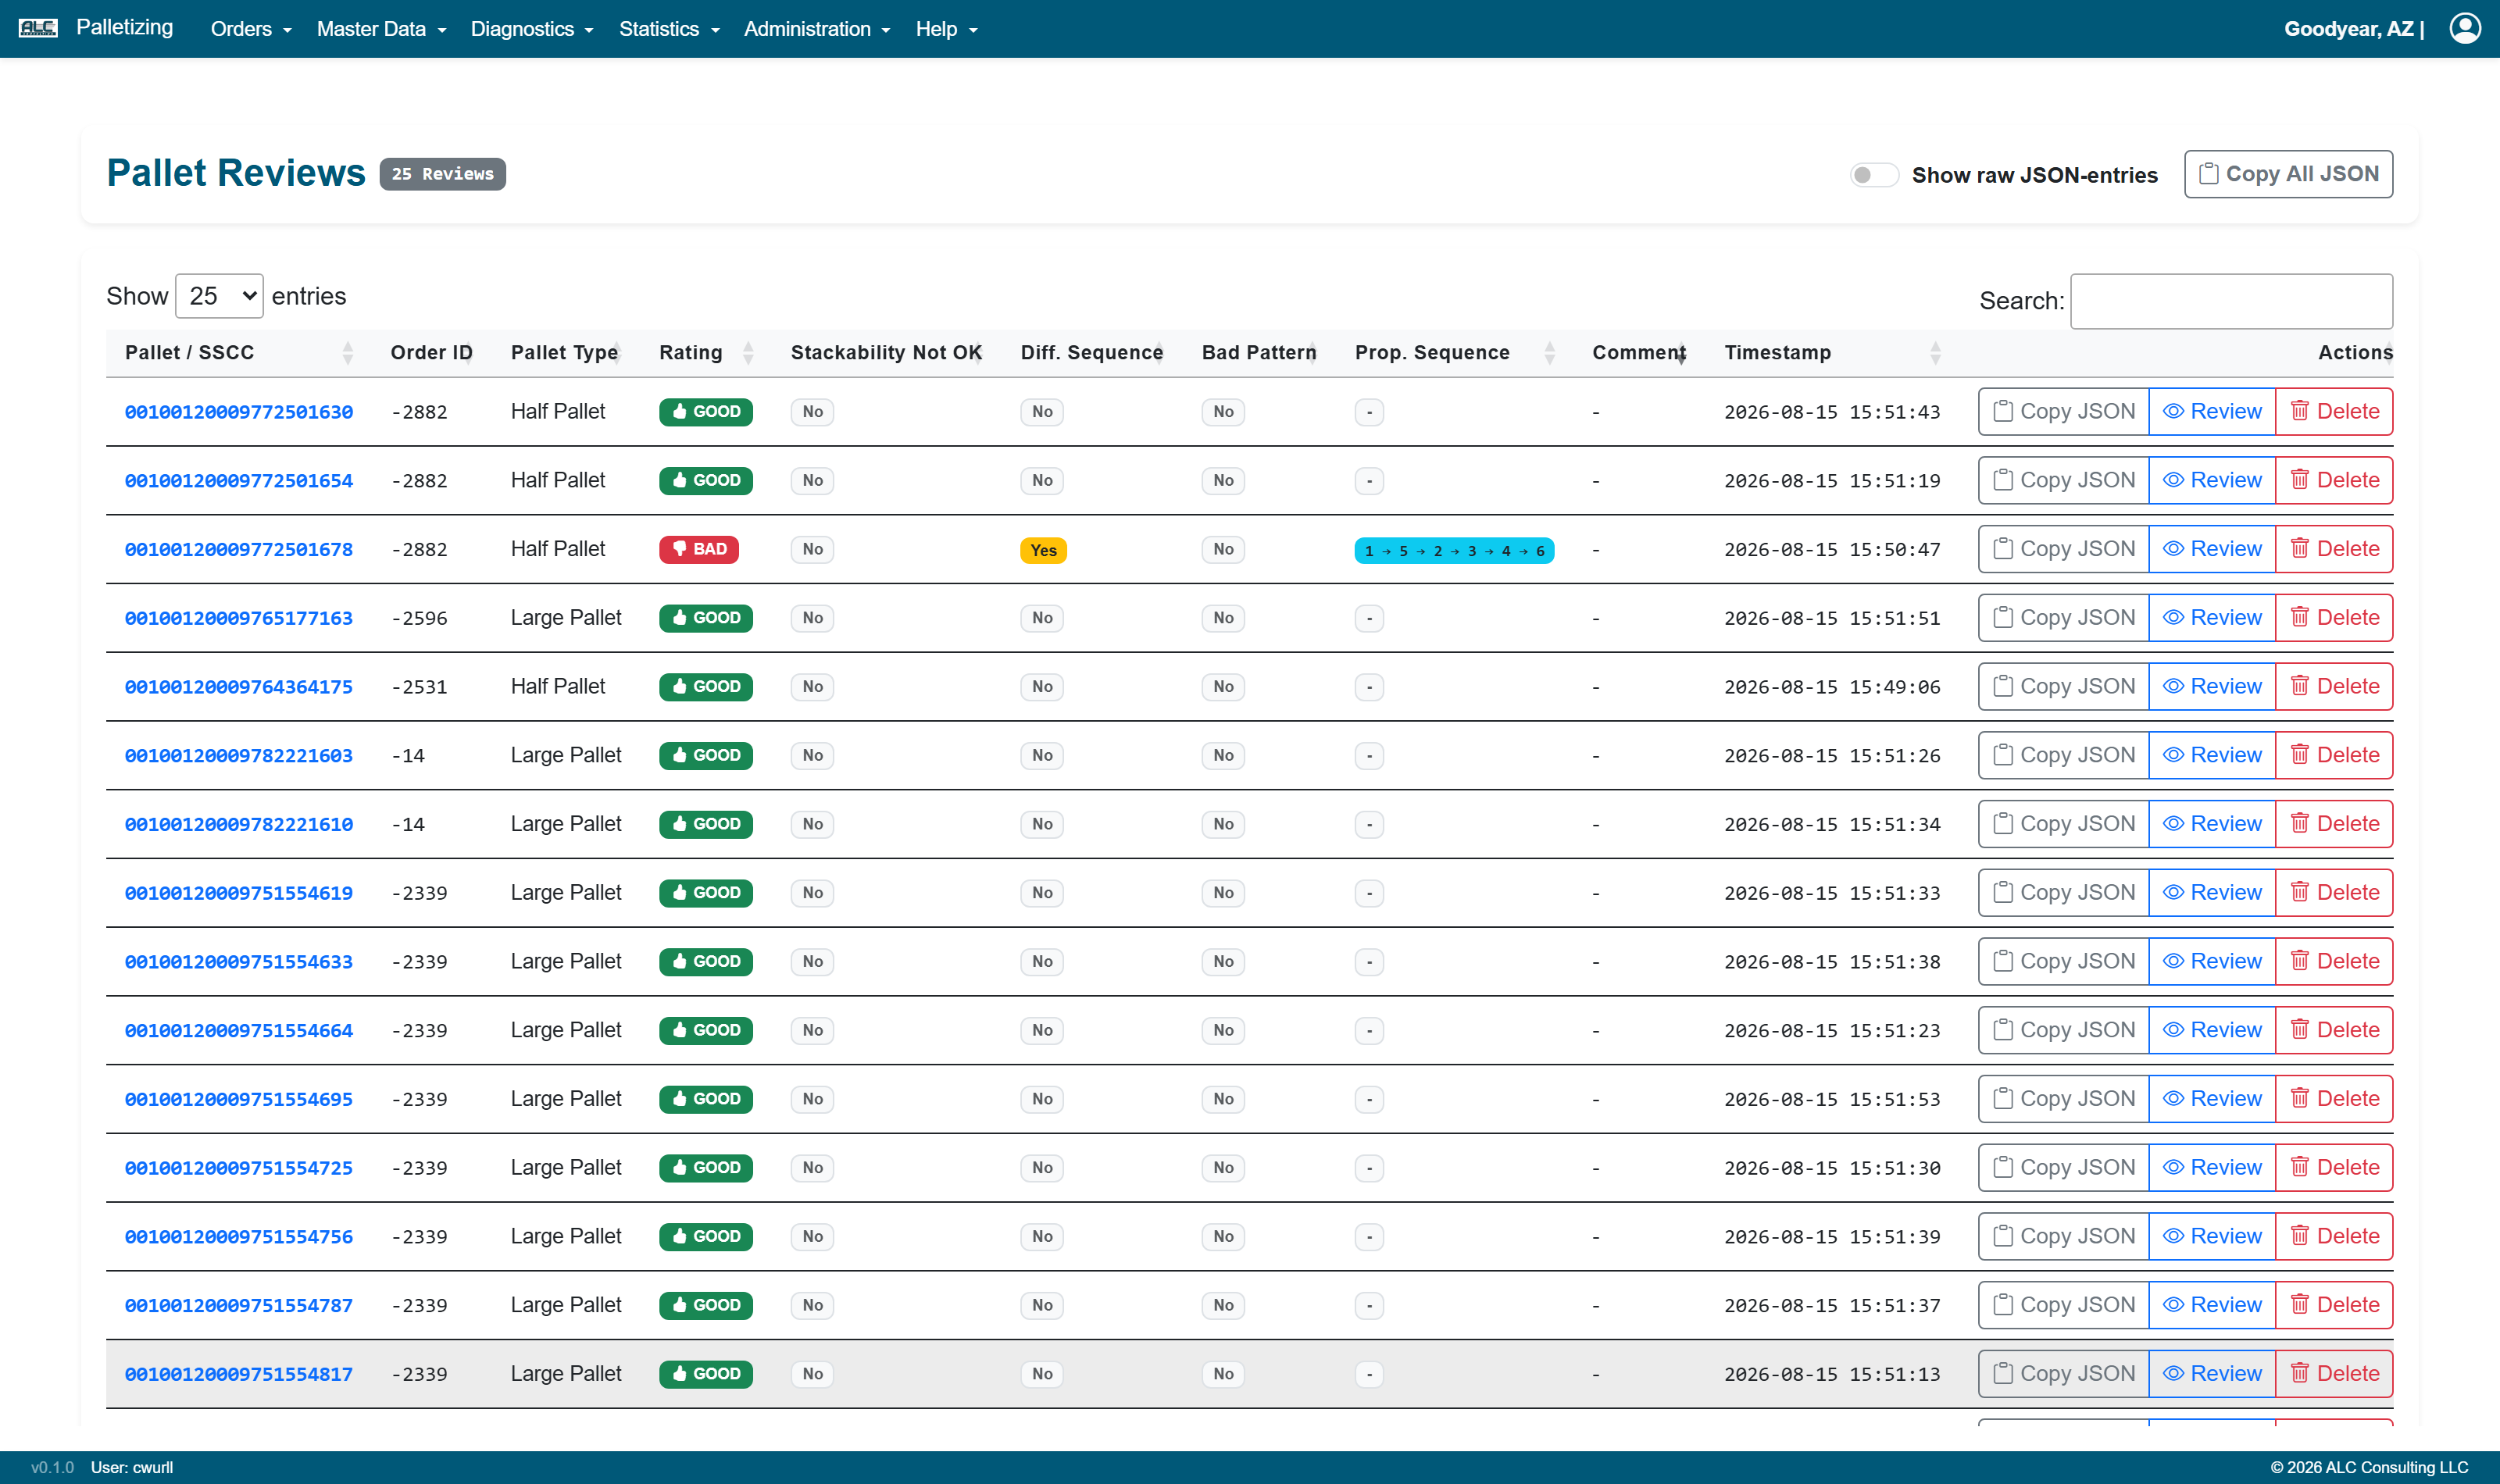Expand the Orders menu
Screen dimensions: 2500x1484
point(251,29)
